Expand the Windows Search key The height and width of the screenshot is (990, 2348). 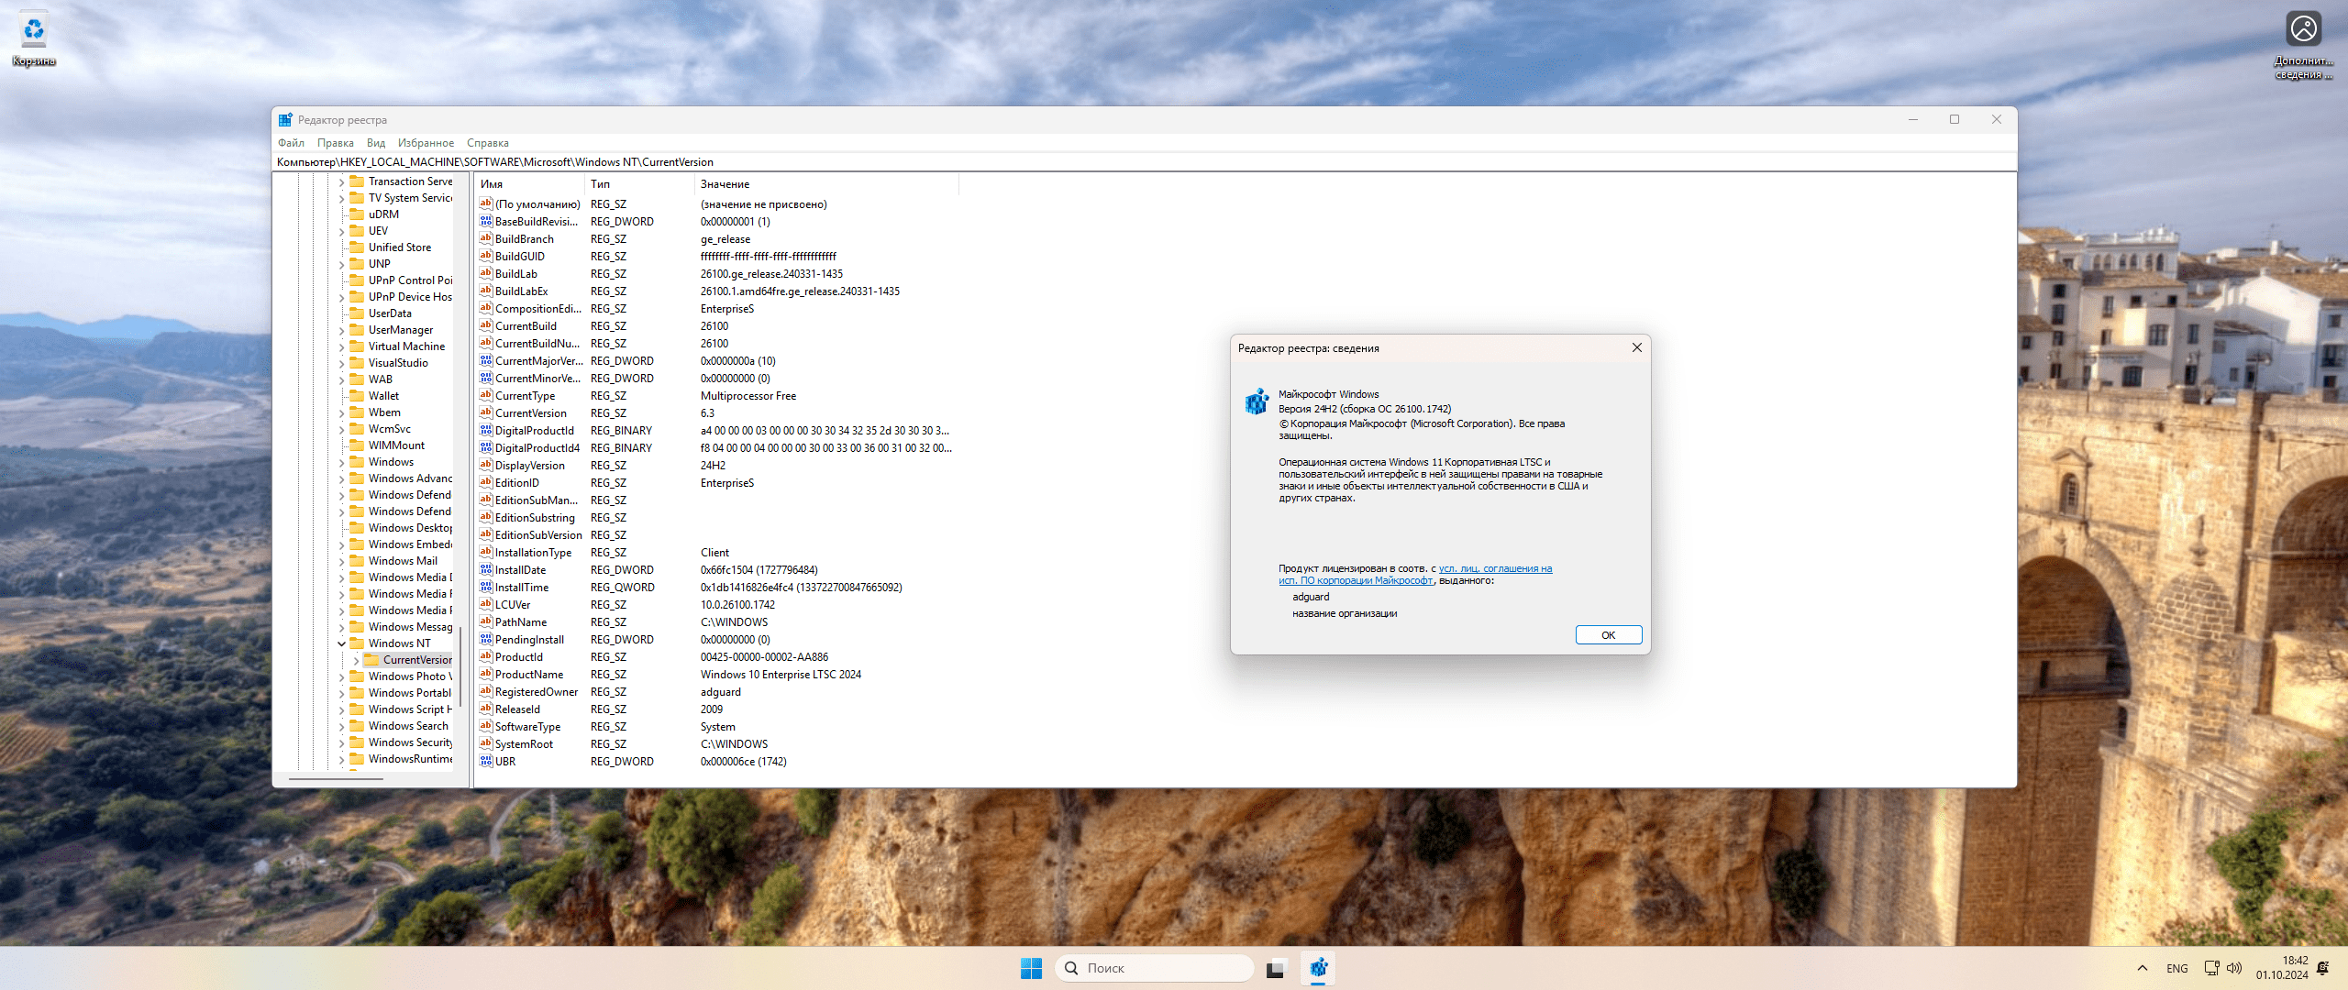341,726
